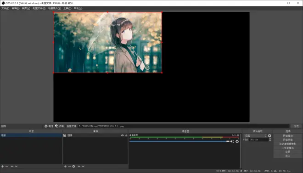Open source Properties gear button (属性)

[49, 126]
